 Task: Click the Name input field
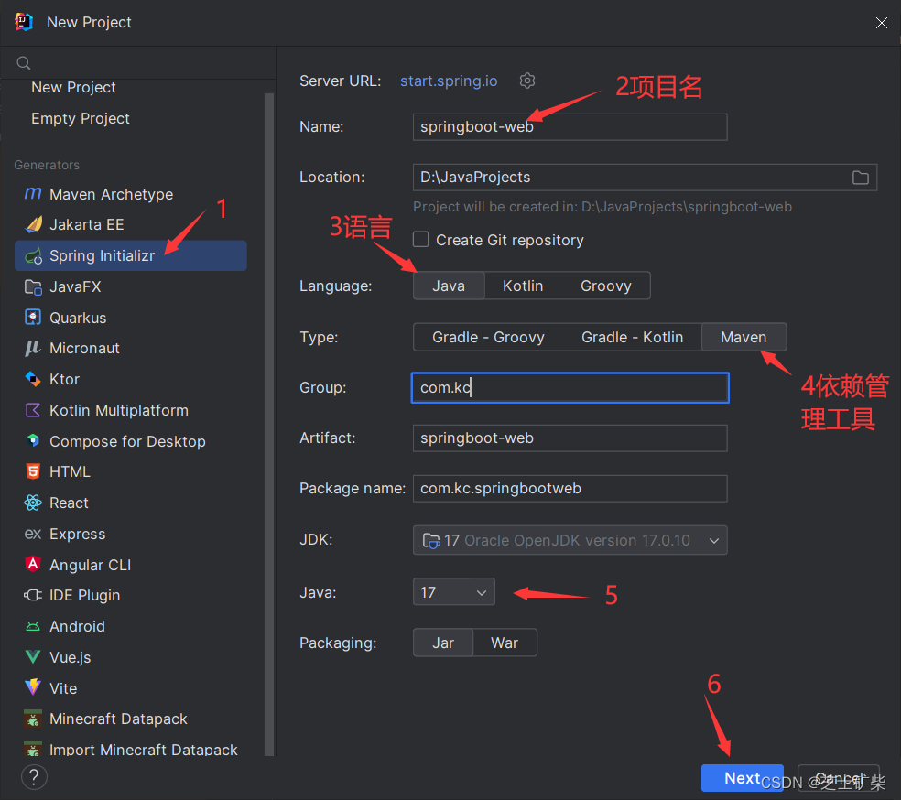pyautogui.click(x=570, y=127)
